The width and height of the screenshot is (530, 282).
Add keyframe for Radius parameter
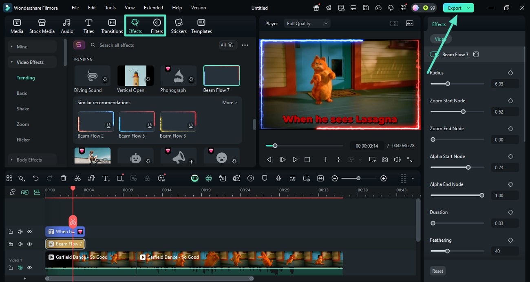tap(510, 73)
